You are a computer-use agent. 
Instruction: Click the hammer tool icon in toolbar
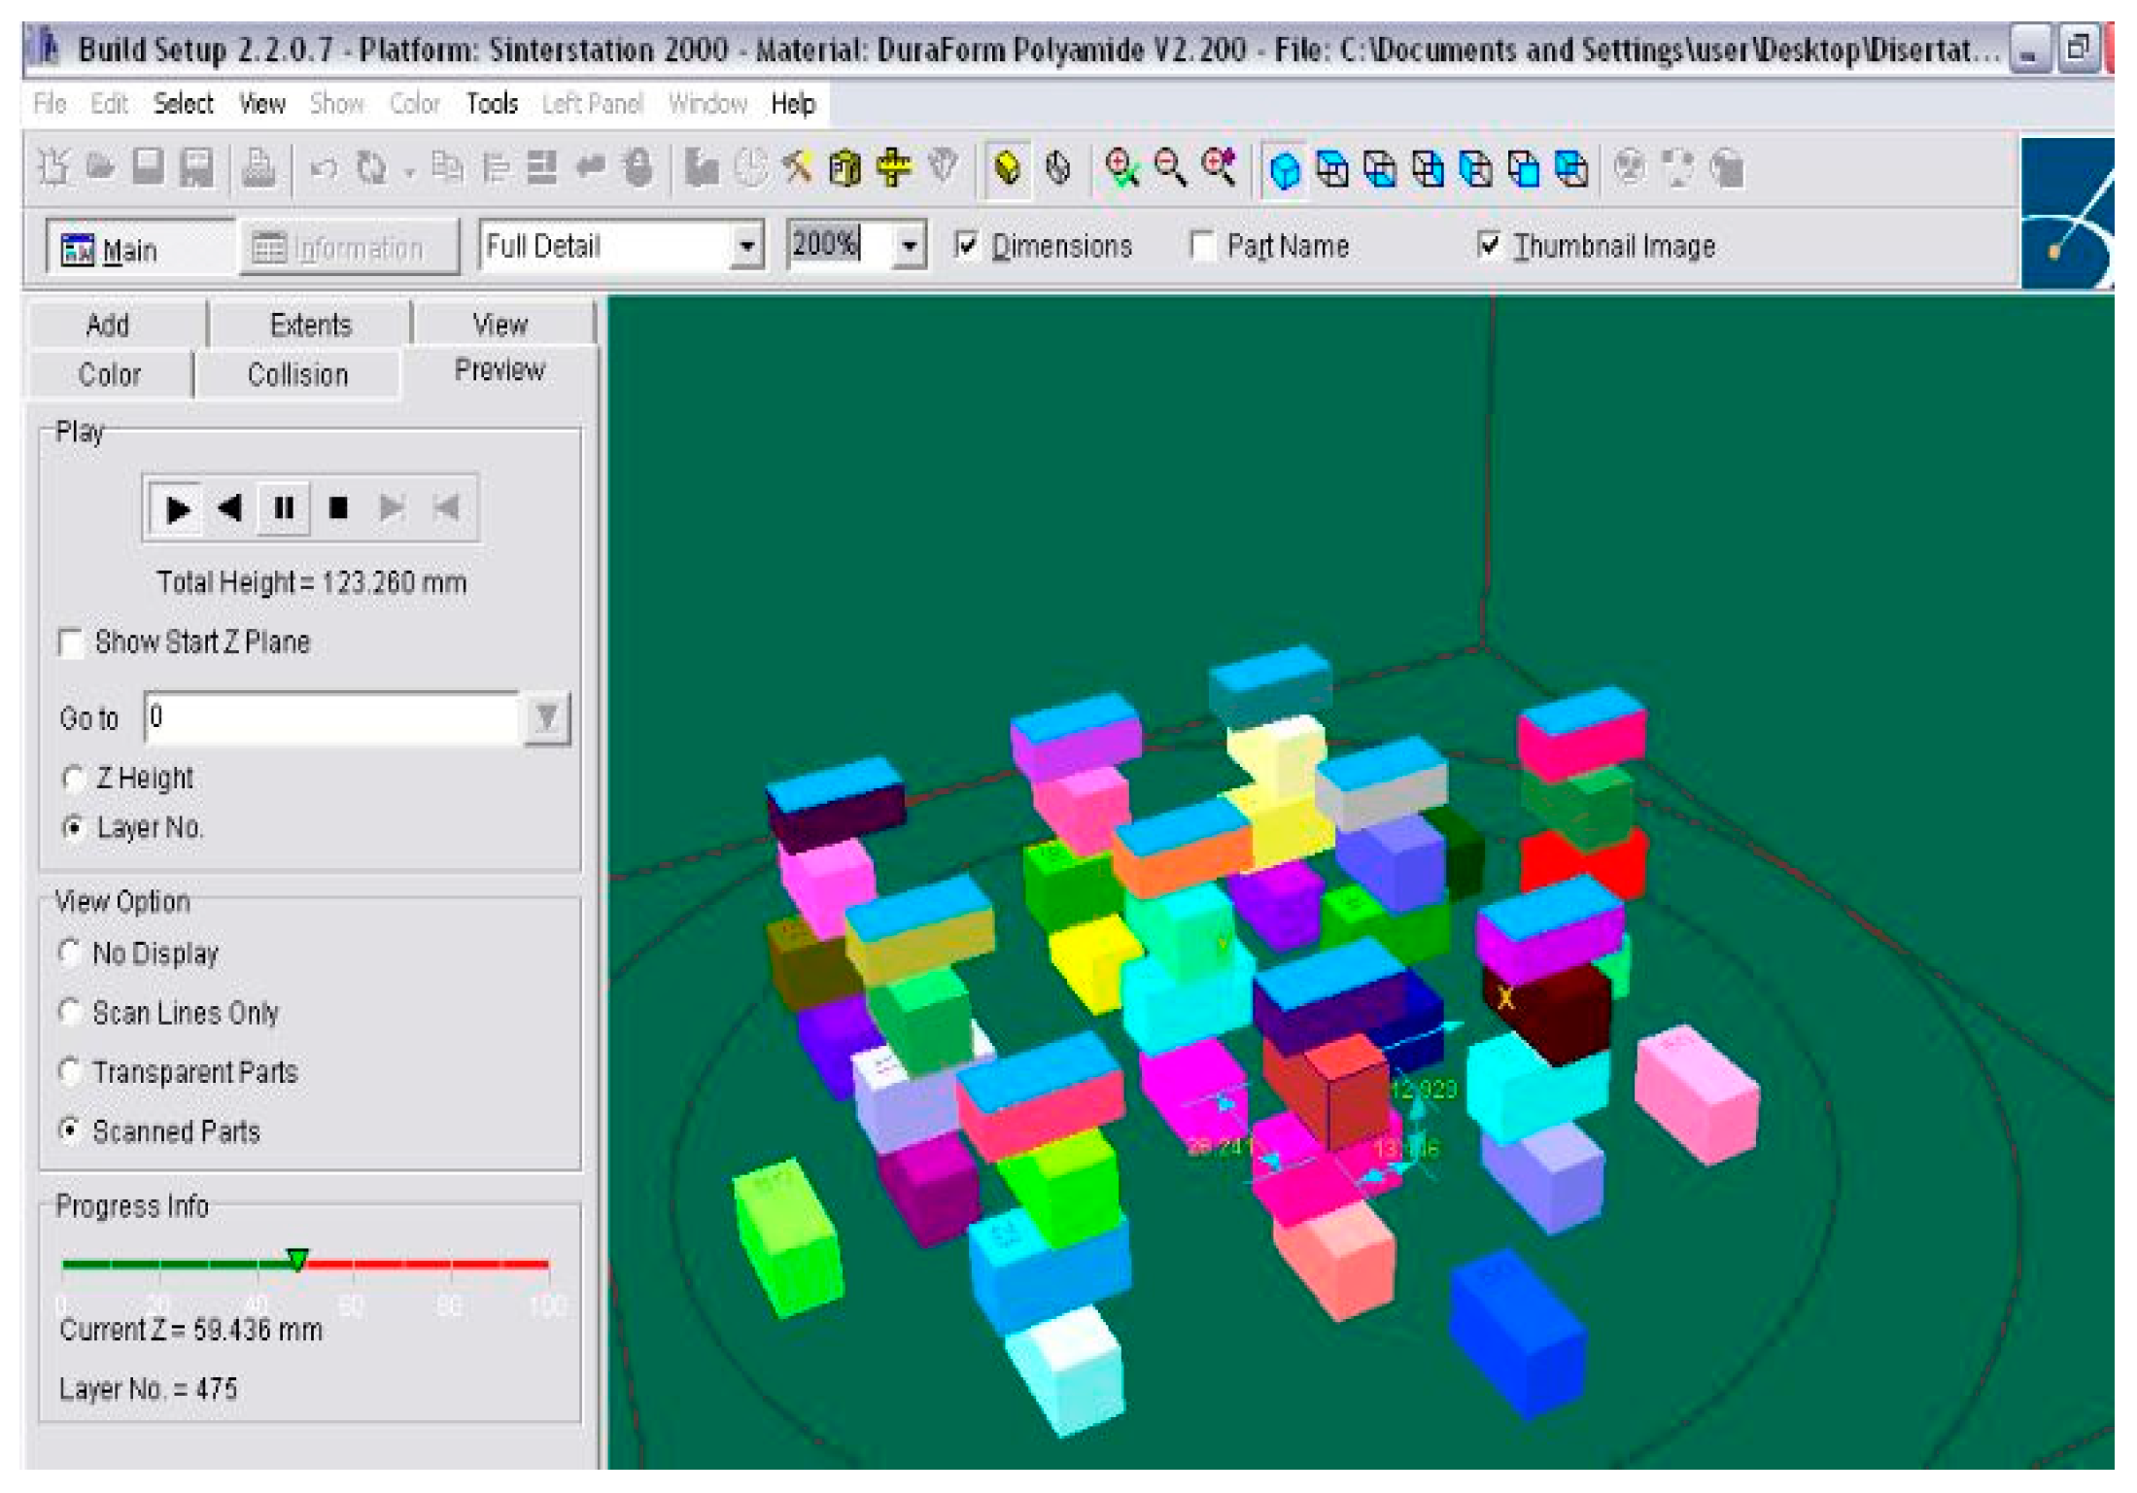[798, 168]
